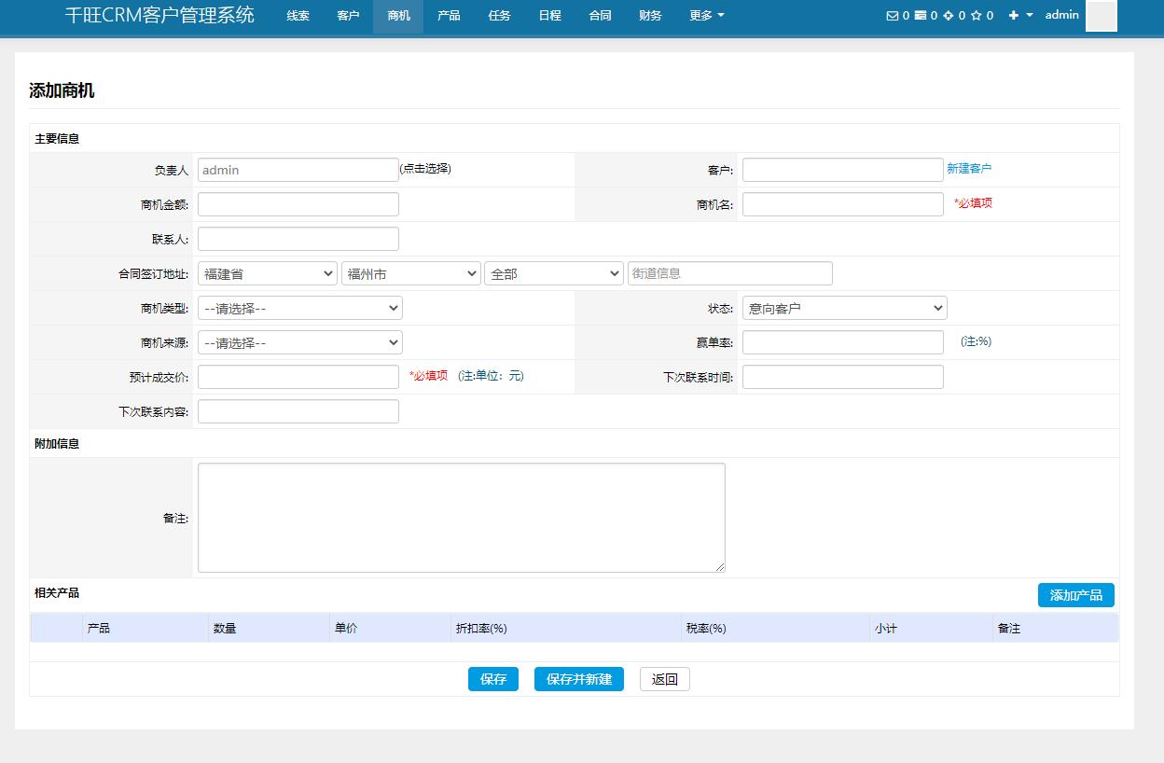Viewport: 1164px width, 763px height.
Task: Focus the 下次联系内容 input field
Action: (298, 411)
